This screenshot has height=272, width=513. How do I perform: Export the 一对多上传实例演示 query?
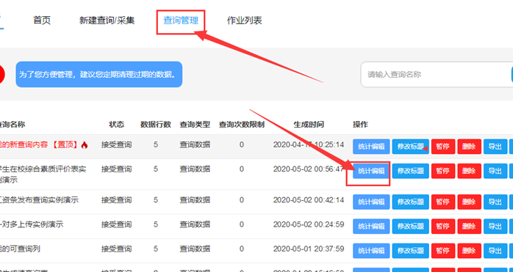(495, 227)
